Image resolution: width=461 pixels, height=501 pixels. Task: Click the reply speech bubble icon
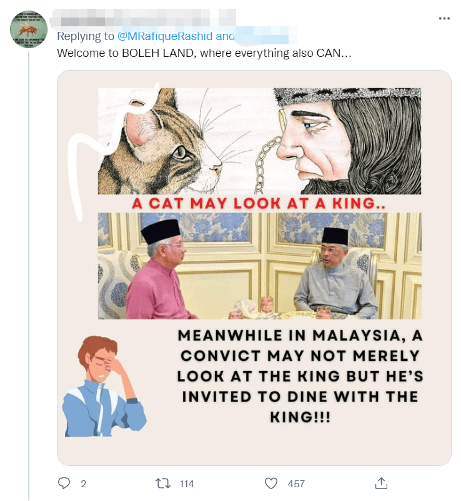pos(64,483)
